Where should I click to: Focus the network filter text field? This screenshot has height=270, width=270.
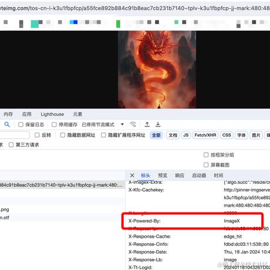[x=15, y=135]
